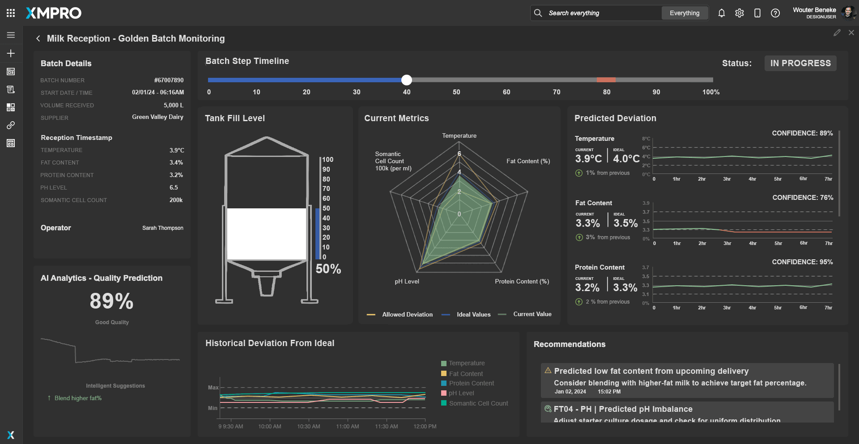Click the Batch Step Timeline slider handle
This screenshot has width=859, height=444.
pos(406,80)
